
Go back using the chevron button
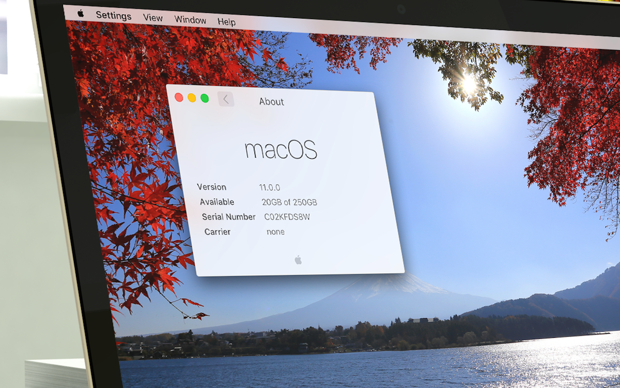click(226, 99)
